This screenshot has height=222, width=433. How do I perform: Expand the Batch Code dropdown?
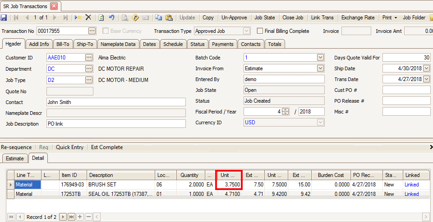(320, 58)
